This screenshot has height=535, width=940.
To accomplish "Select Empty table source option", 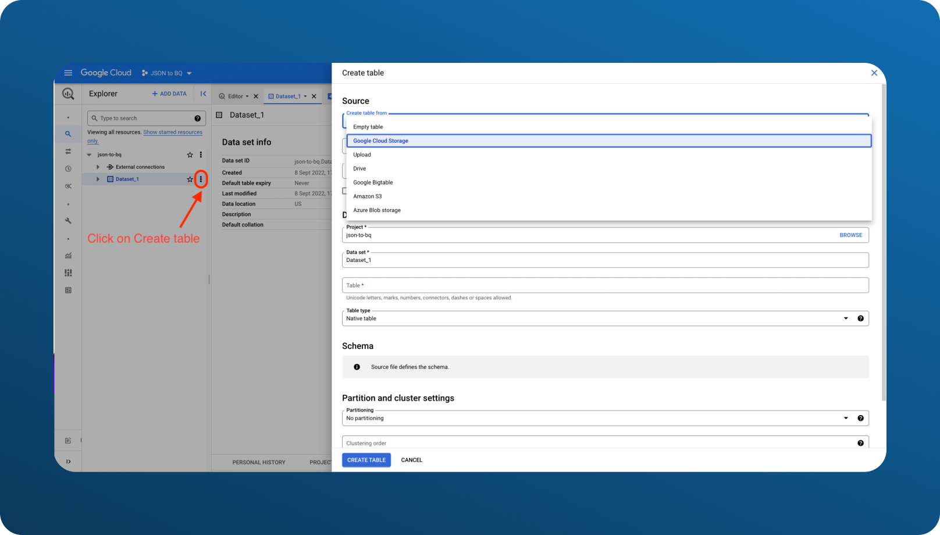I will (x=609, y=127).
